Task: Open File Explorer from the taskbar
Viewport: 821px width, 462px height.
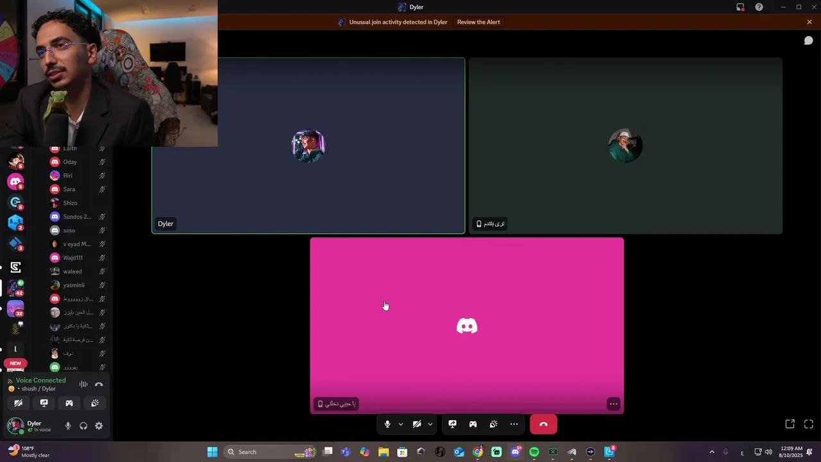Action: [x=384, y=452]
